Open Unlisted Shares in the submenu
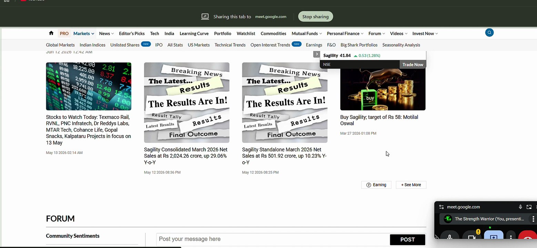Screen dimensions: 537x248 coord(125,45)
